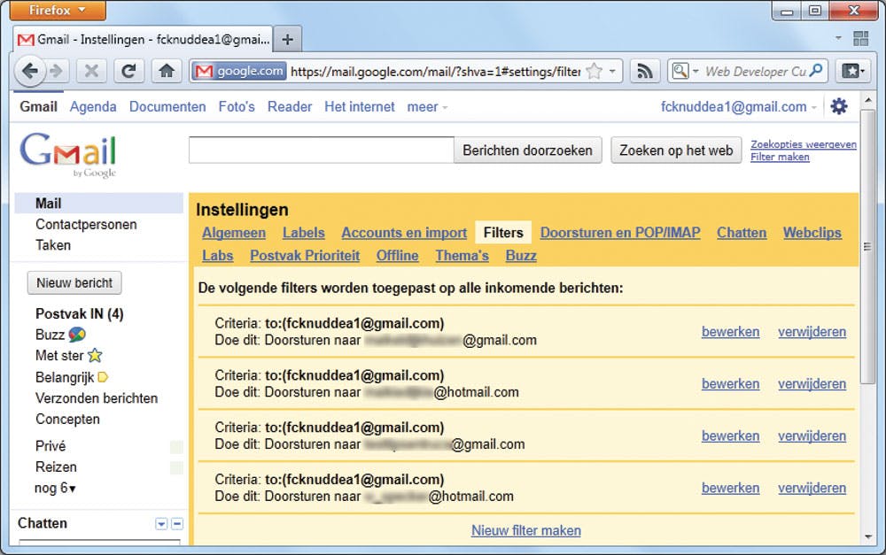This screenshot has height=555, width=886.
Task: Switch to the Chatten settings tab
Action: [742, 233]
